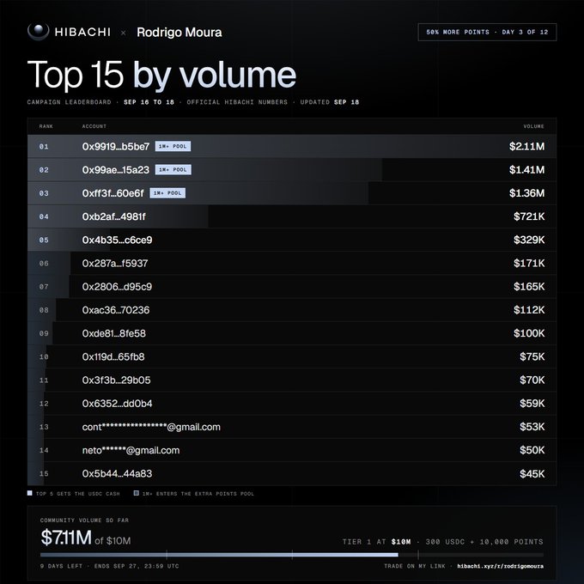584x584 pixels.
Task: Select the neto***@gmail.com account
Action: point(131,451)
